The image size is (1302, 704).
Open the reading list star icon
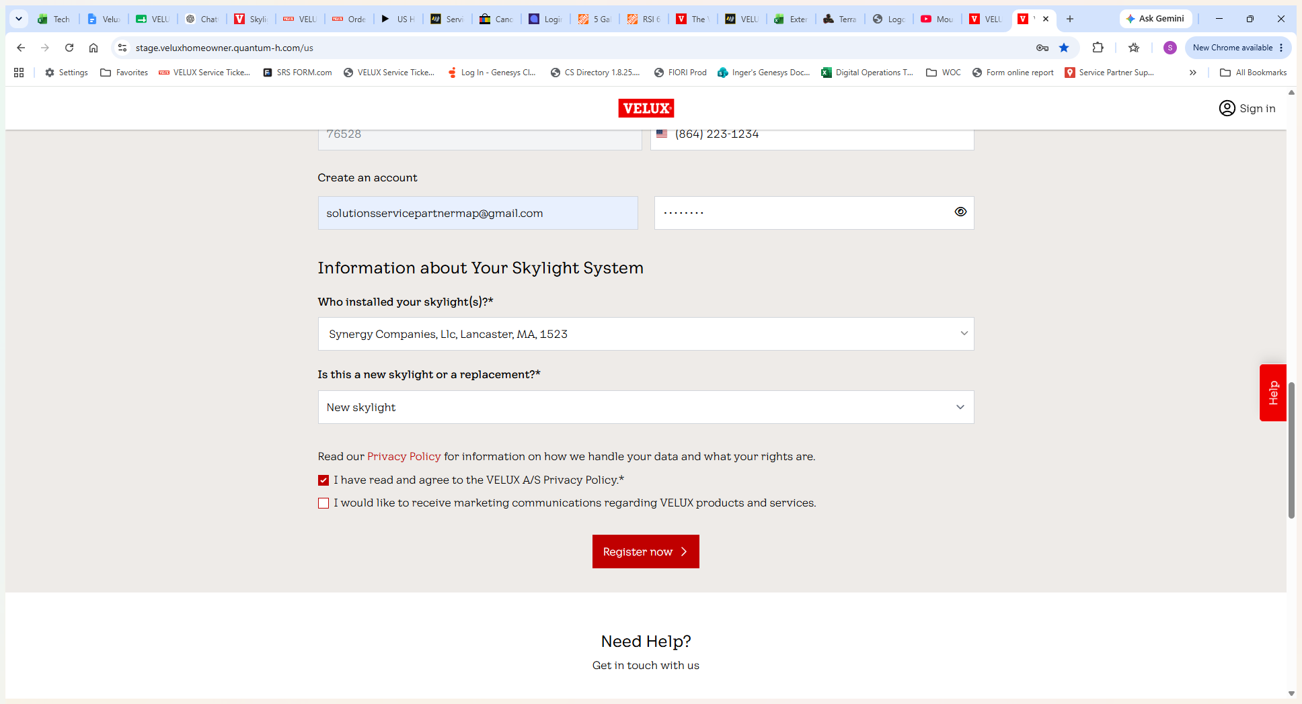click(1134, 48)
